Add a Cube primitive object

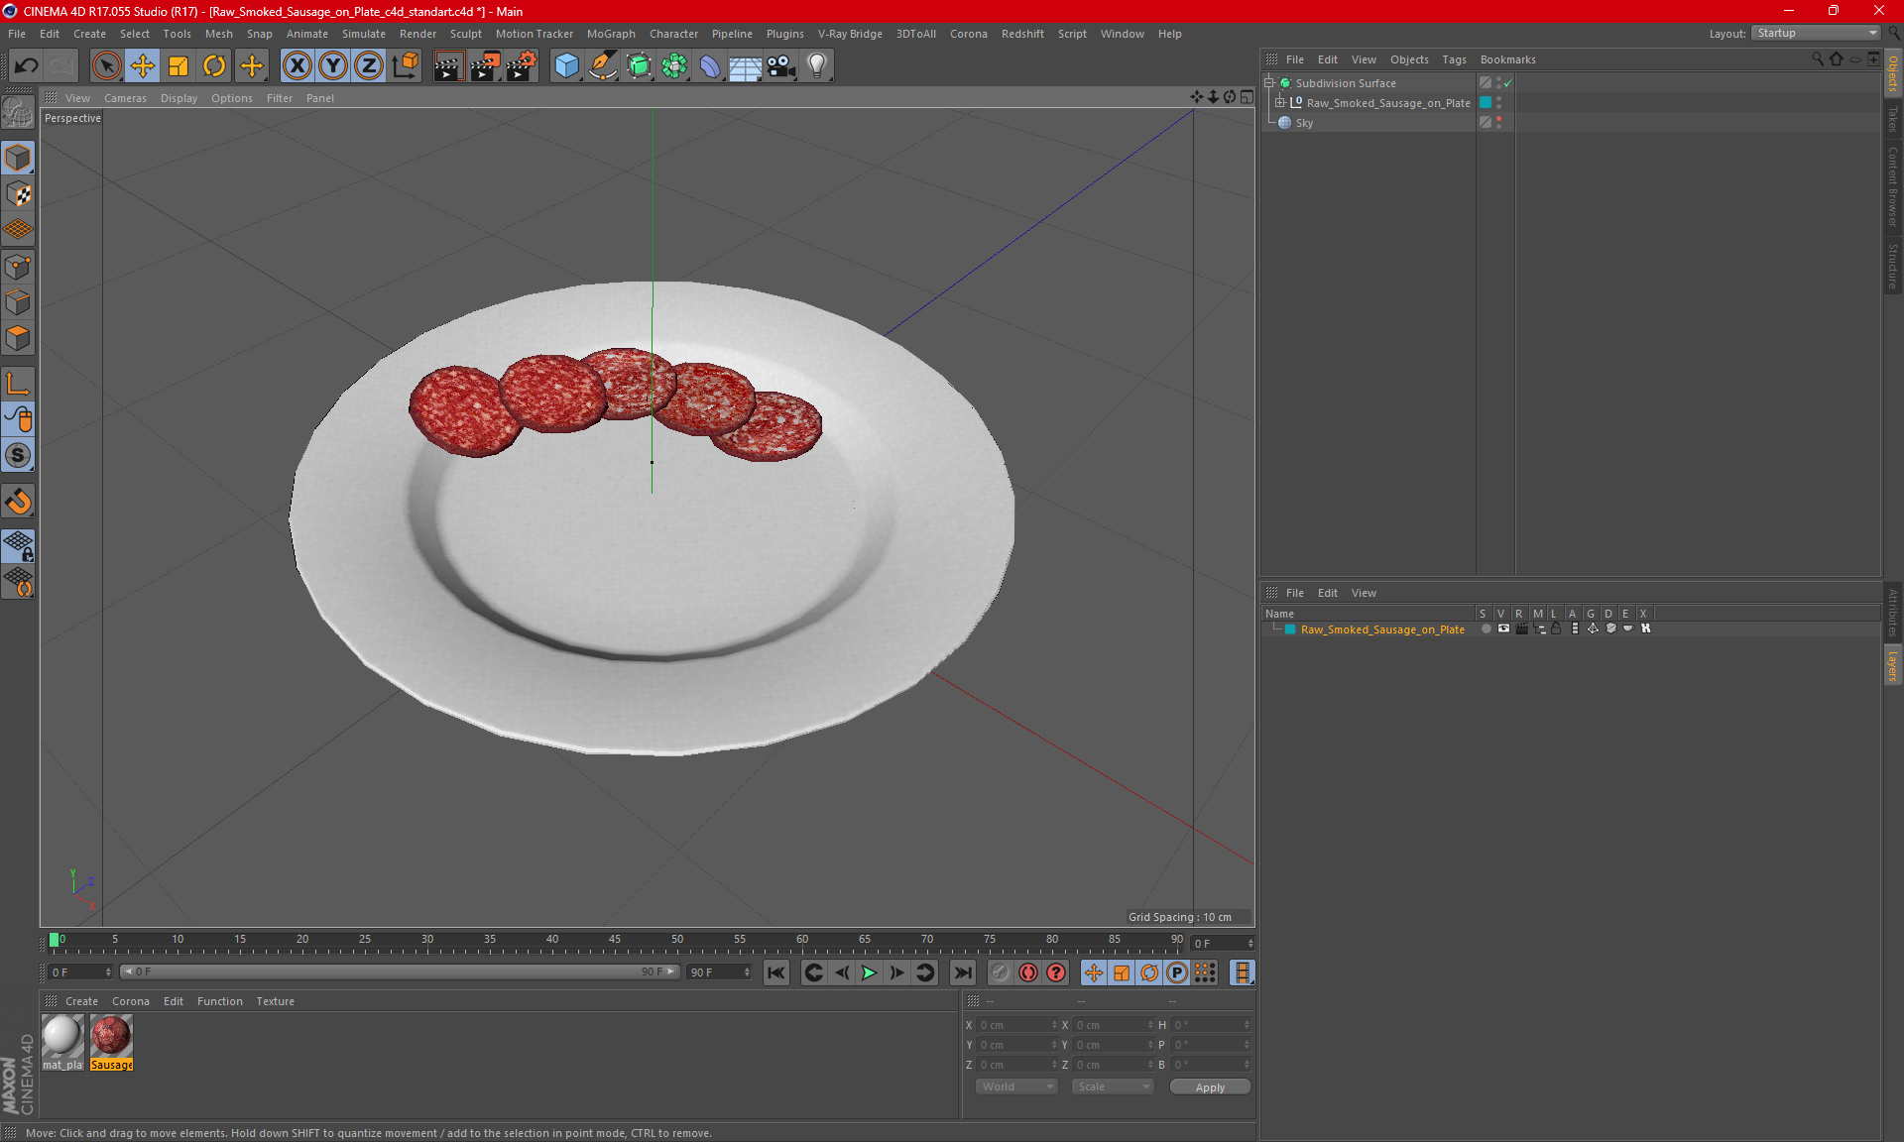pos(566,65)
